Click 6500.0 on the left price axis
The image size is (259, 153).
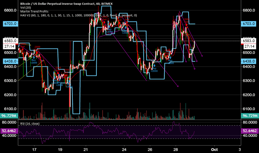(x=10, y=53)
